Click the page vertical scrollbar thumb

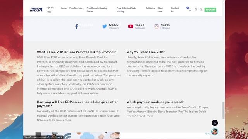click(223, 110)
